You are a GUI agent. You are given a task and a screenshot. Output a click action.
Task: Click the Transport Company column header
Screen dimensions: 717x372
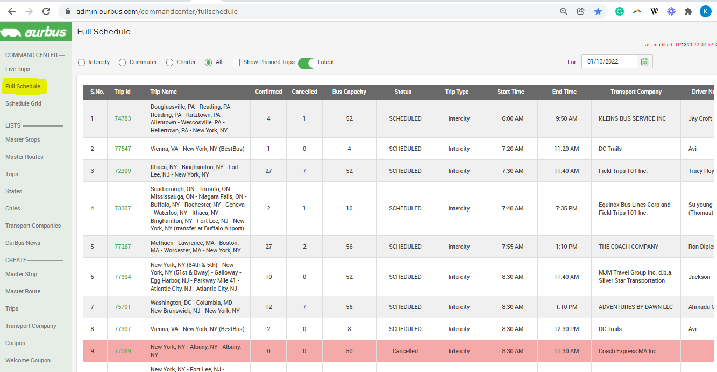point(636,92)
